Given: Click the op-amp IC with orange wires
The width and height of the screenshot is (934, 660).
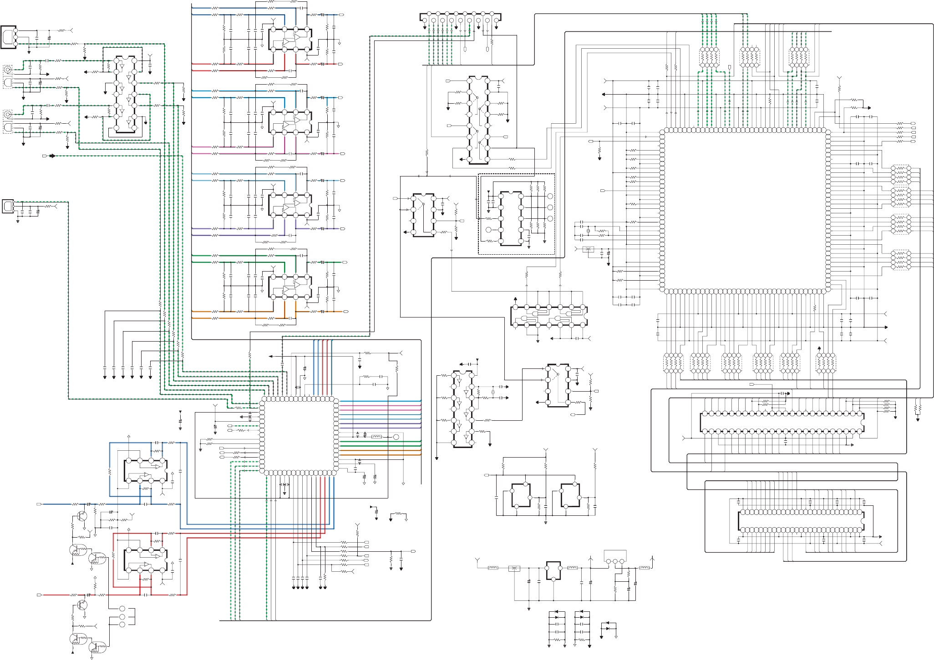Looking at the screenshot, I should 290,286.
